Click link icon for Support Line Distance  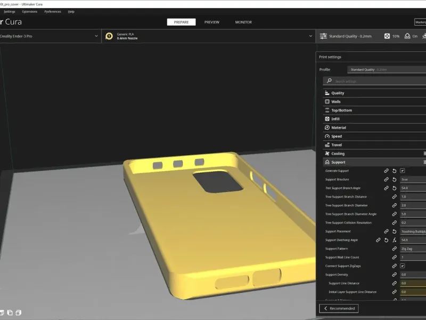[x=394, y=283]
